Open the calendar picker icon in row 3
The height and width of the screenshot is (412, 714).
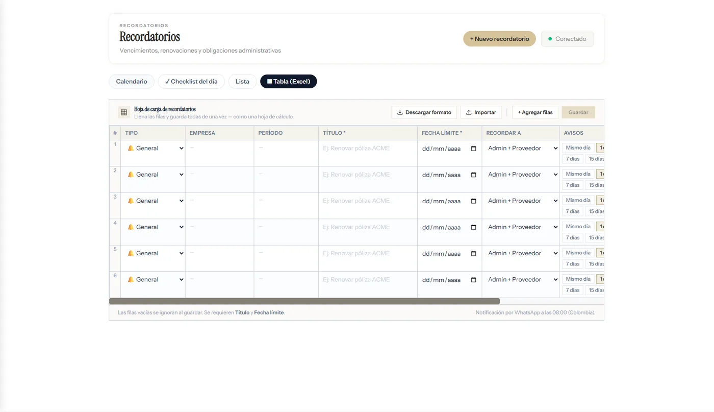click(x=473, y=201)
